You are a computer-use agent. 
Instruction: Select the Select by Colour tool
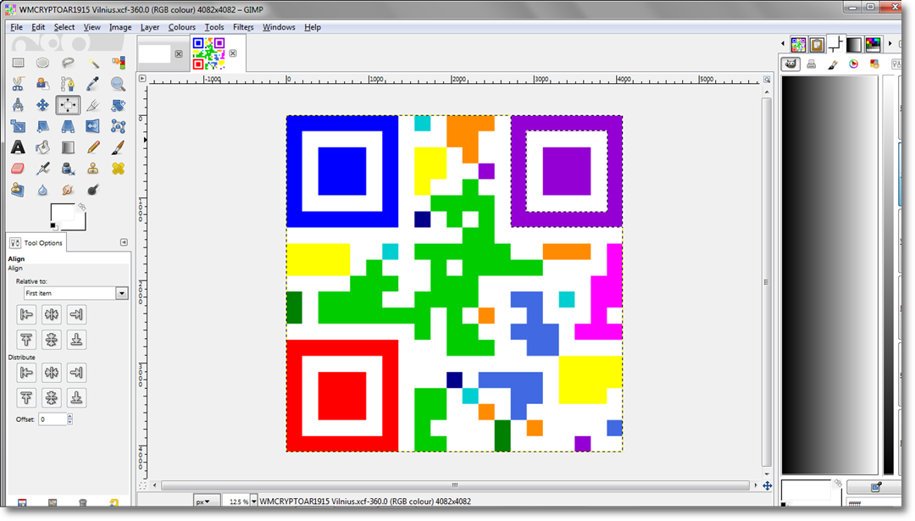tap(118, 63)
